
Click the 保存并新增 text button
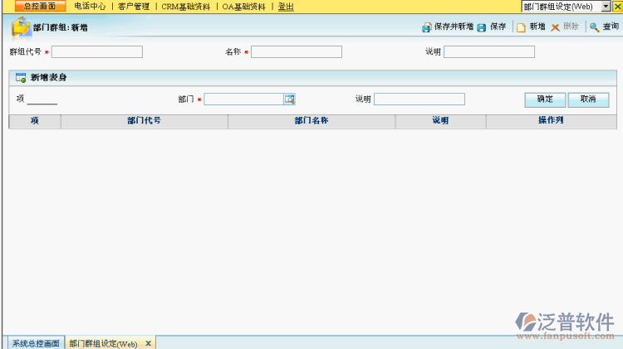(x=454, y=27)
